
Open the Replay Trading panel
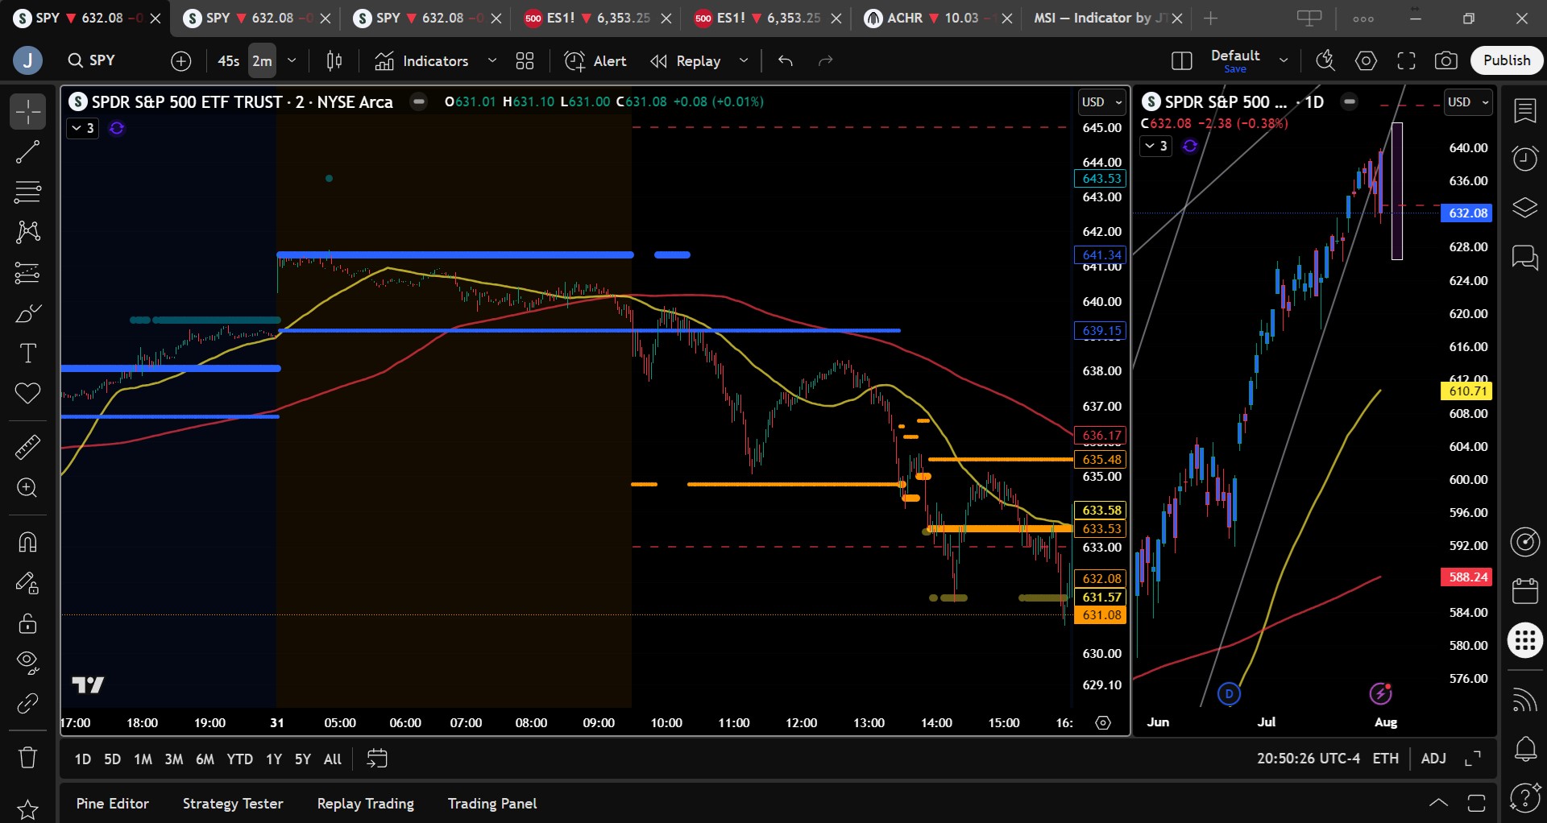pyautogui.click(x=366, y=804)
